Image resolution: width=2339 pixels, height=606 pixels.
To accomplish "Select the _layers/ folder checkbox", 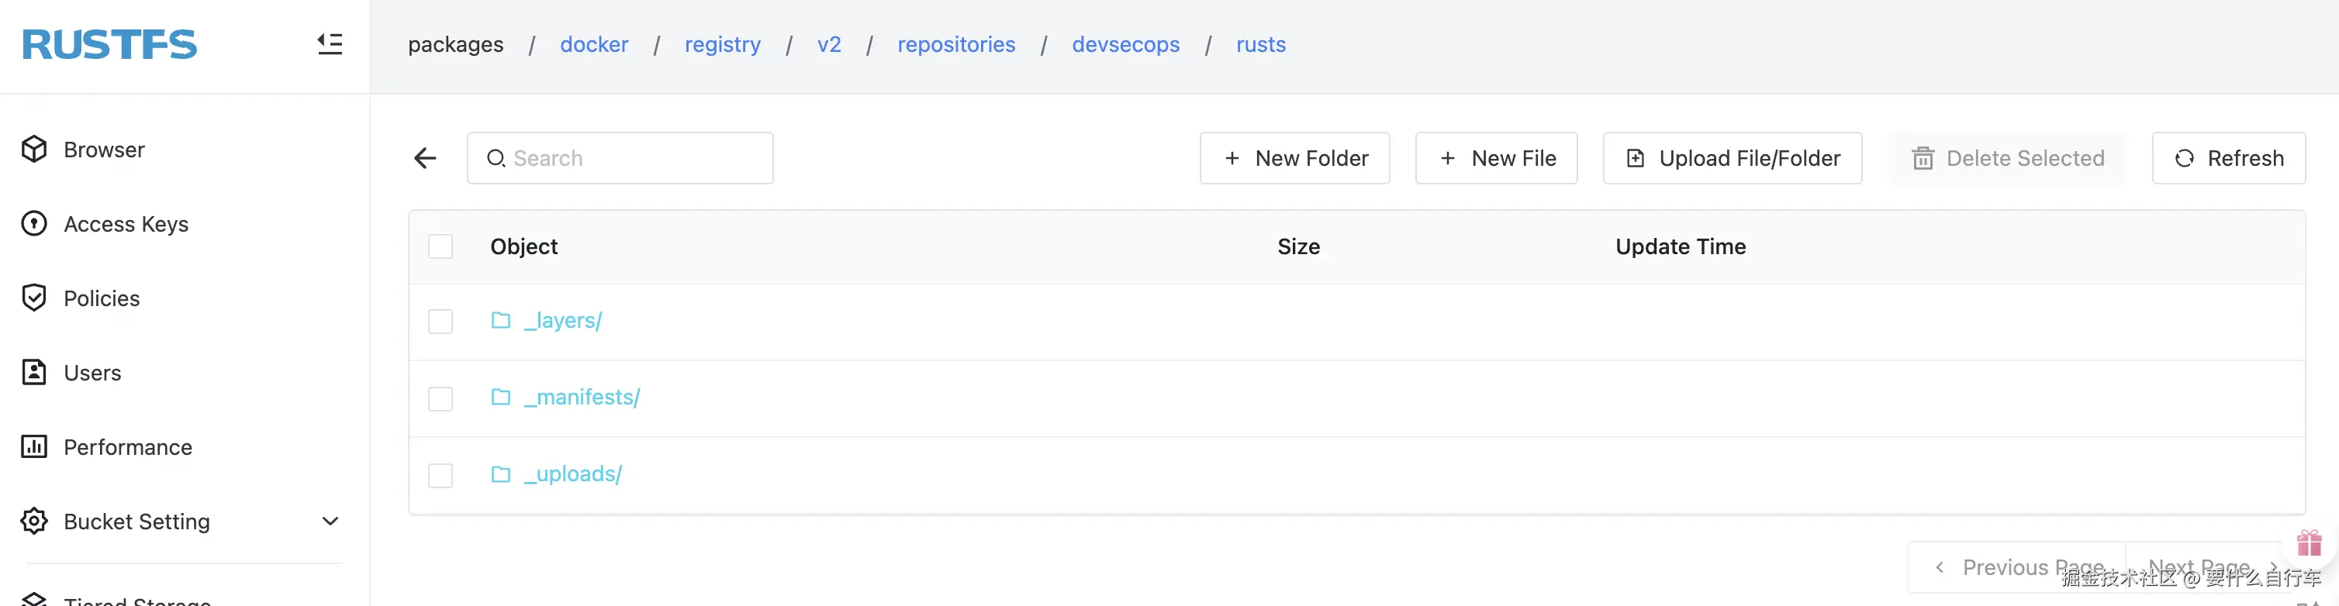I will [441, 321].
